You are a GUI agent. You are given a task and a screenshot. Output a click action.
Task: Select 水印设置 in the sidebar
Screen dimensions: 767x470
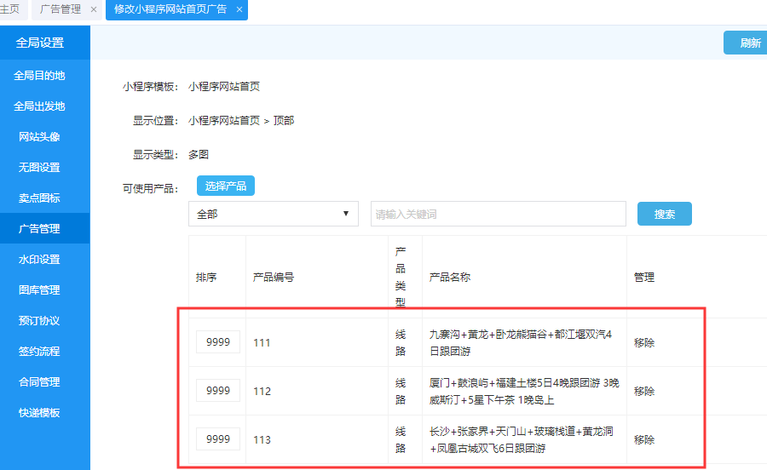coord(39,260)
